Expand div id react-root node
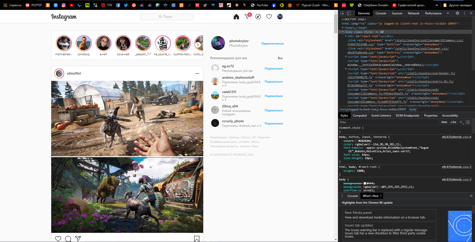 (346, 36)
